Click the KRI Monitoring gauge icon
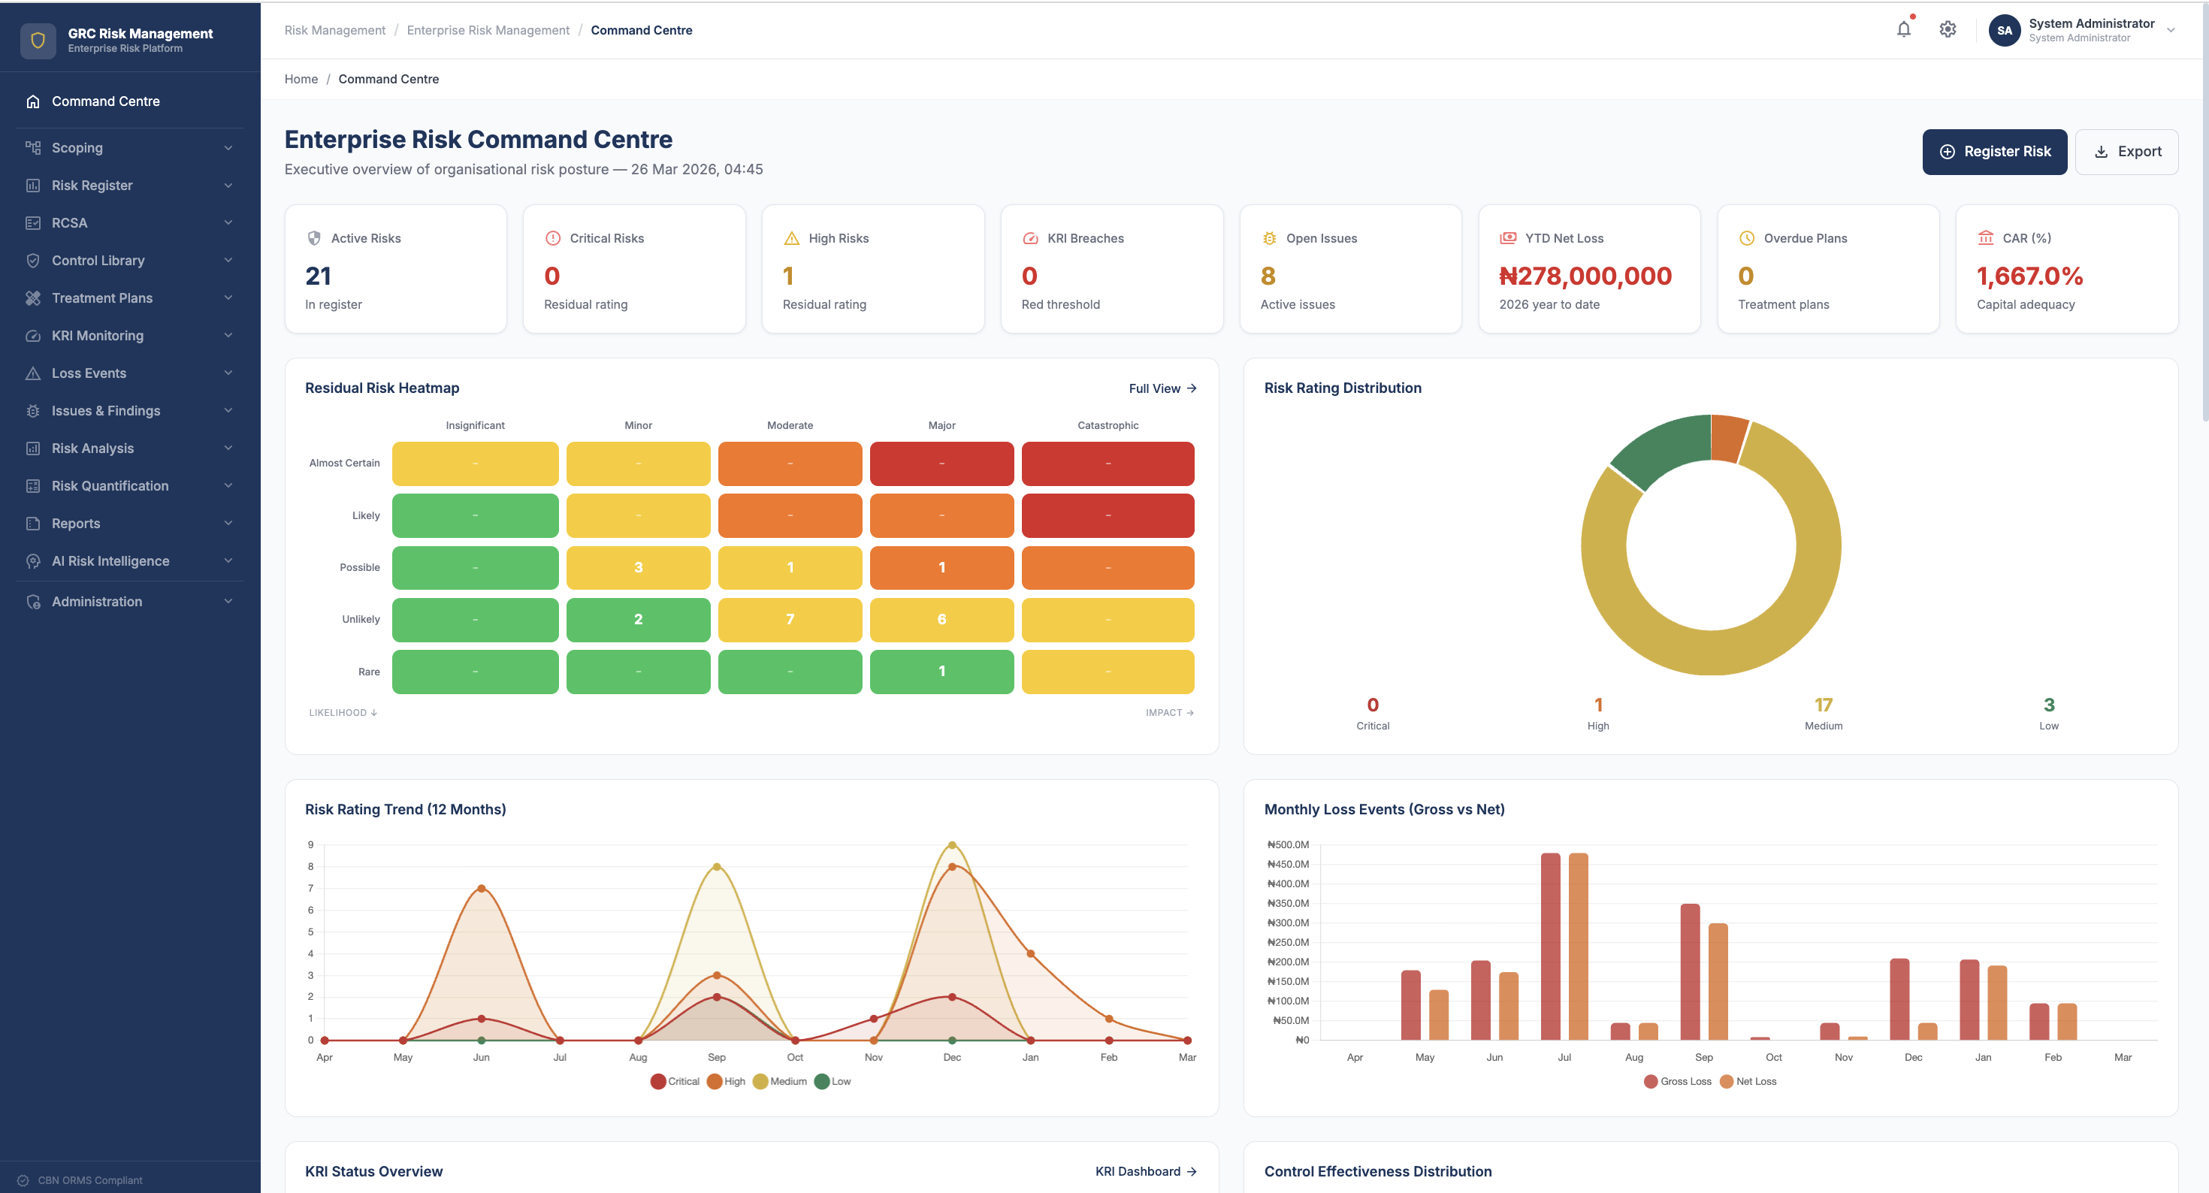This screenshot has height=1193, width=2209. tap(32, 335)
